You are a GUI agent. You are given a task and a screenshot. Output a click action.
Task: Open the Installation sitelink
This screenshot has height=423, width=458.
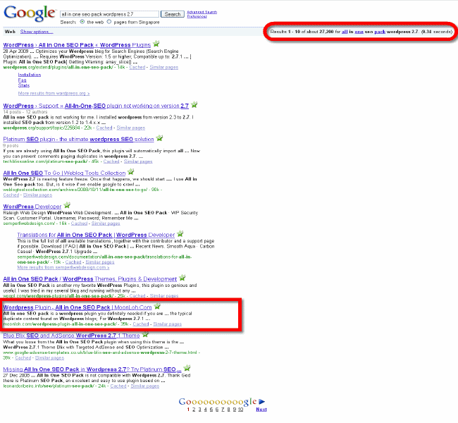(x=30, y=75)
